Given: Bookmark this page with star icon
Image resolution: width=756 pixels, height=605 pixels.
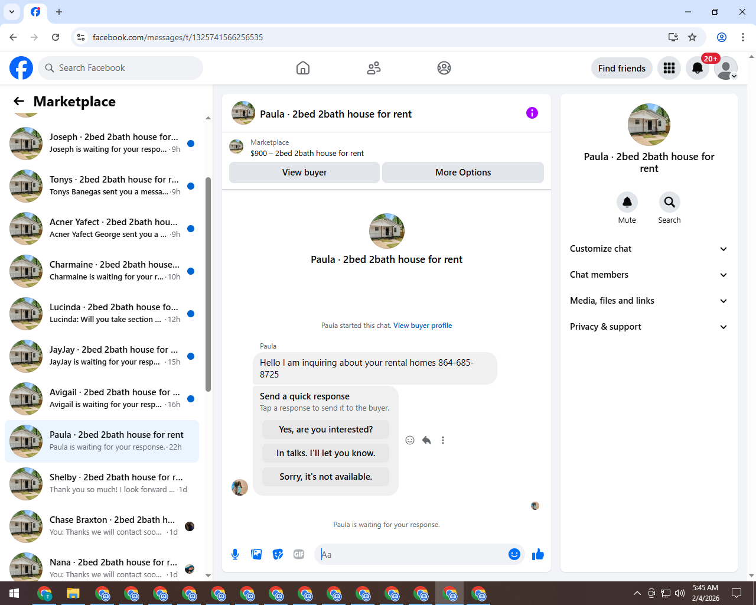Looking at the screenshot, I should point(692,37).
